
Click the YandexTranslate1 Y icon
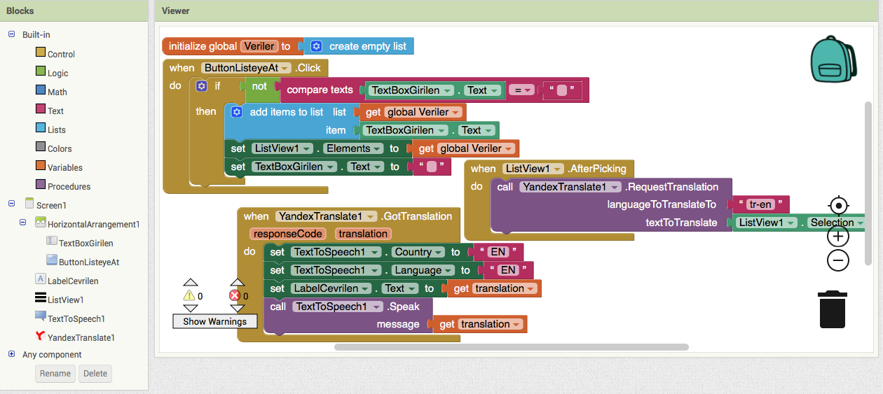(x=41, y=336)
